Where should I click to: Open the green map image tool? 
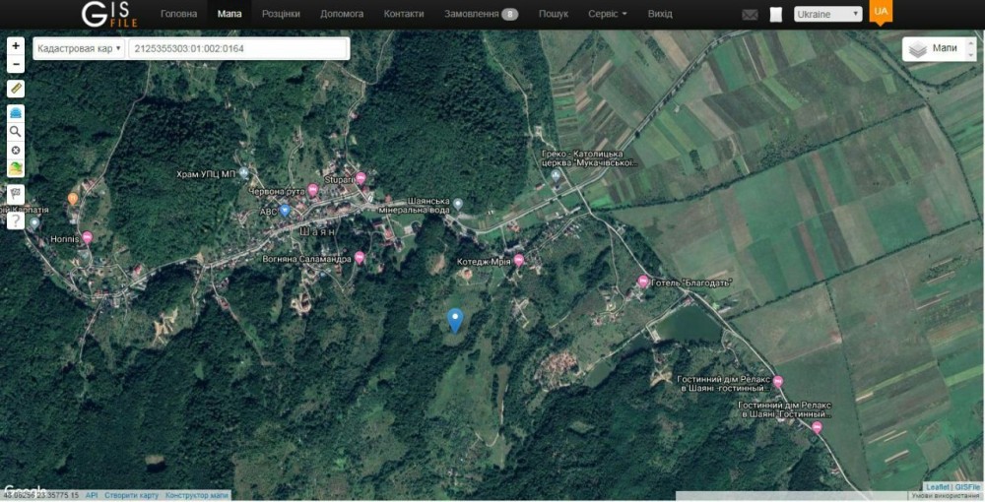click(16, 168)
